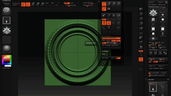Select the Alpha 59 thumbnail
Viewport: 171px width, 96px height.
click(153, 20)
